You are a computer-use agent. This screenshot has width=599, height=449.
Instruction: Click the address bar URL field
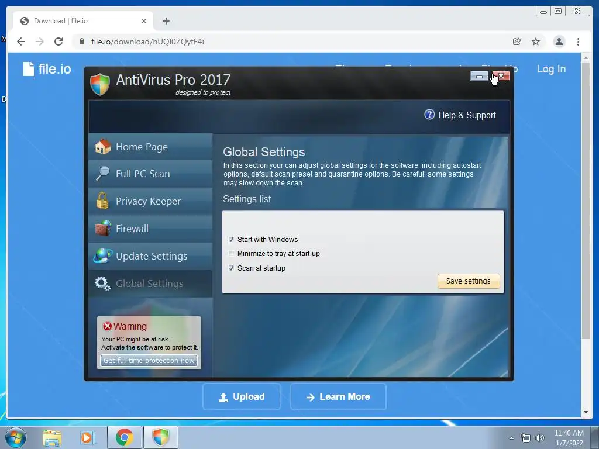tap(290, 42)
